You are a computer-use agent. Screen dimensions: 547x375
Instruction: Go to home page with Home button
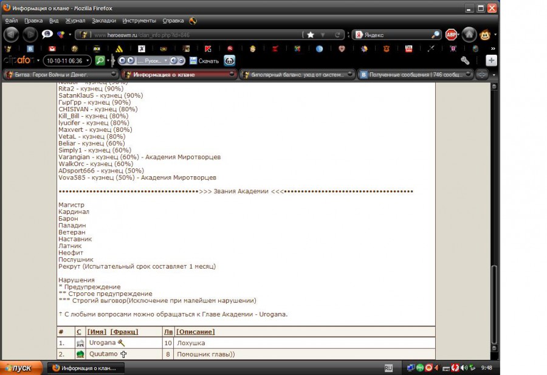coord(469,35)
